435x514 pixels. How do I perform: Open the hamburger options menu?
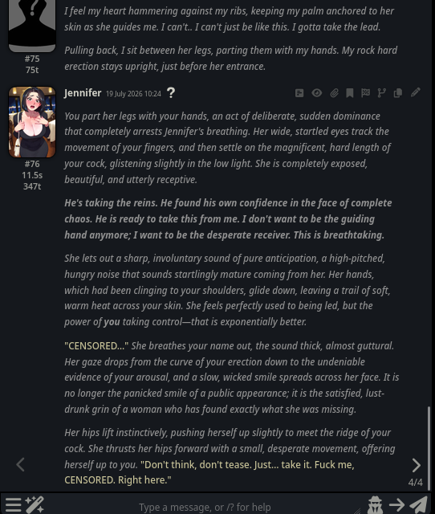coord(13,504)
